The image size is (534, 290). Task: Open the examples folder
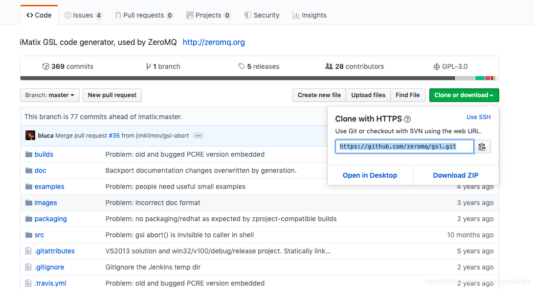49,186
